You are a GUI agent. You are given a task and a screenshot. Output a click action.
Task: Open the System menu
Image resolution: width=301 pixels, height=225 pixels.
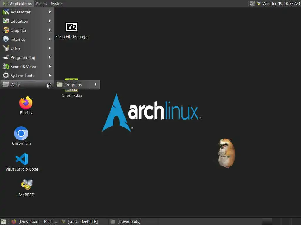57,4
